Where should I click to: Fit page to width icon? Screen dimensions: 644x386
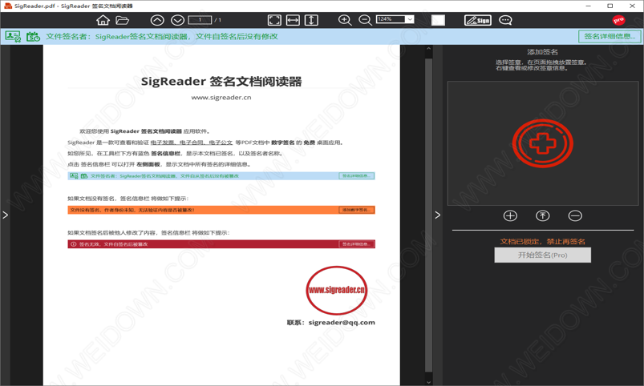pos(293,20)
